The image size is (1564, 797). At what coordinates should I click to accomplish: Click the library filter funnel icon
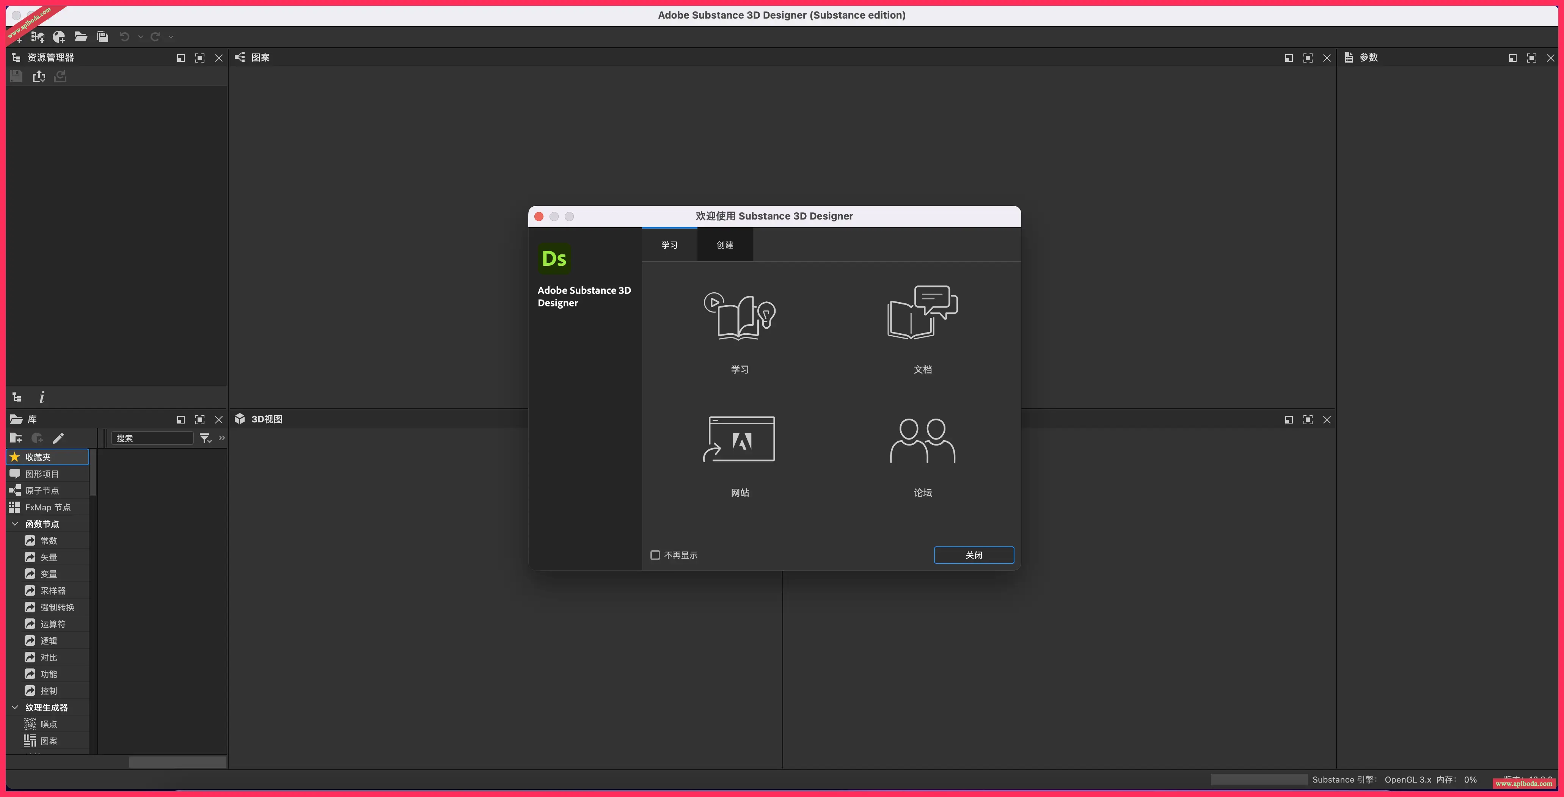click(205, 438)
